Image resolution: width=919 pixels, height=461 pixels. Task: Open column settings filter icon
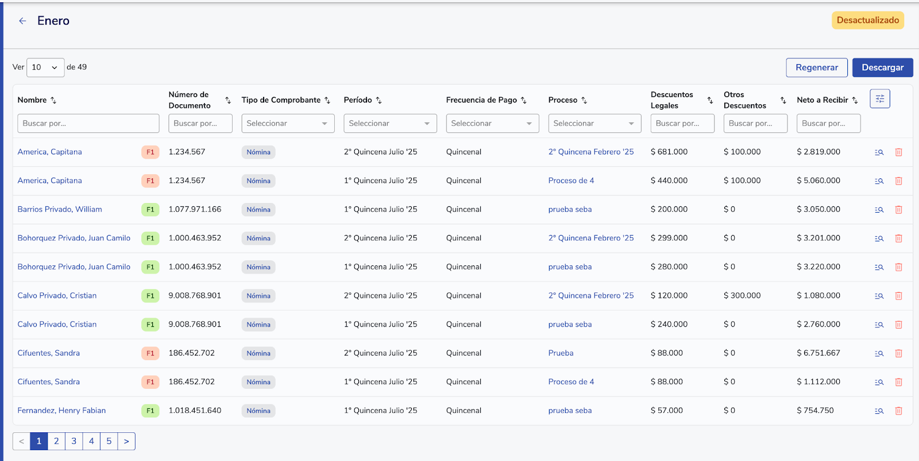pos(879,99)
